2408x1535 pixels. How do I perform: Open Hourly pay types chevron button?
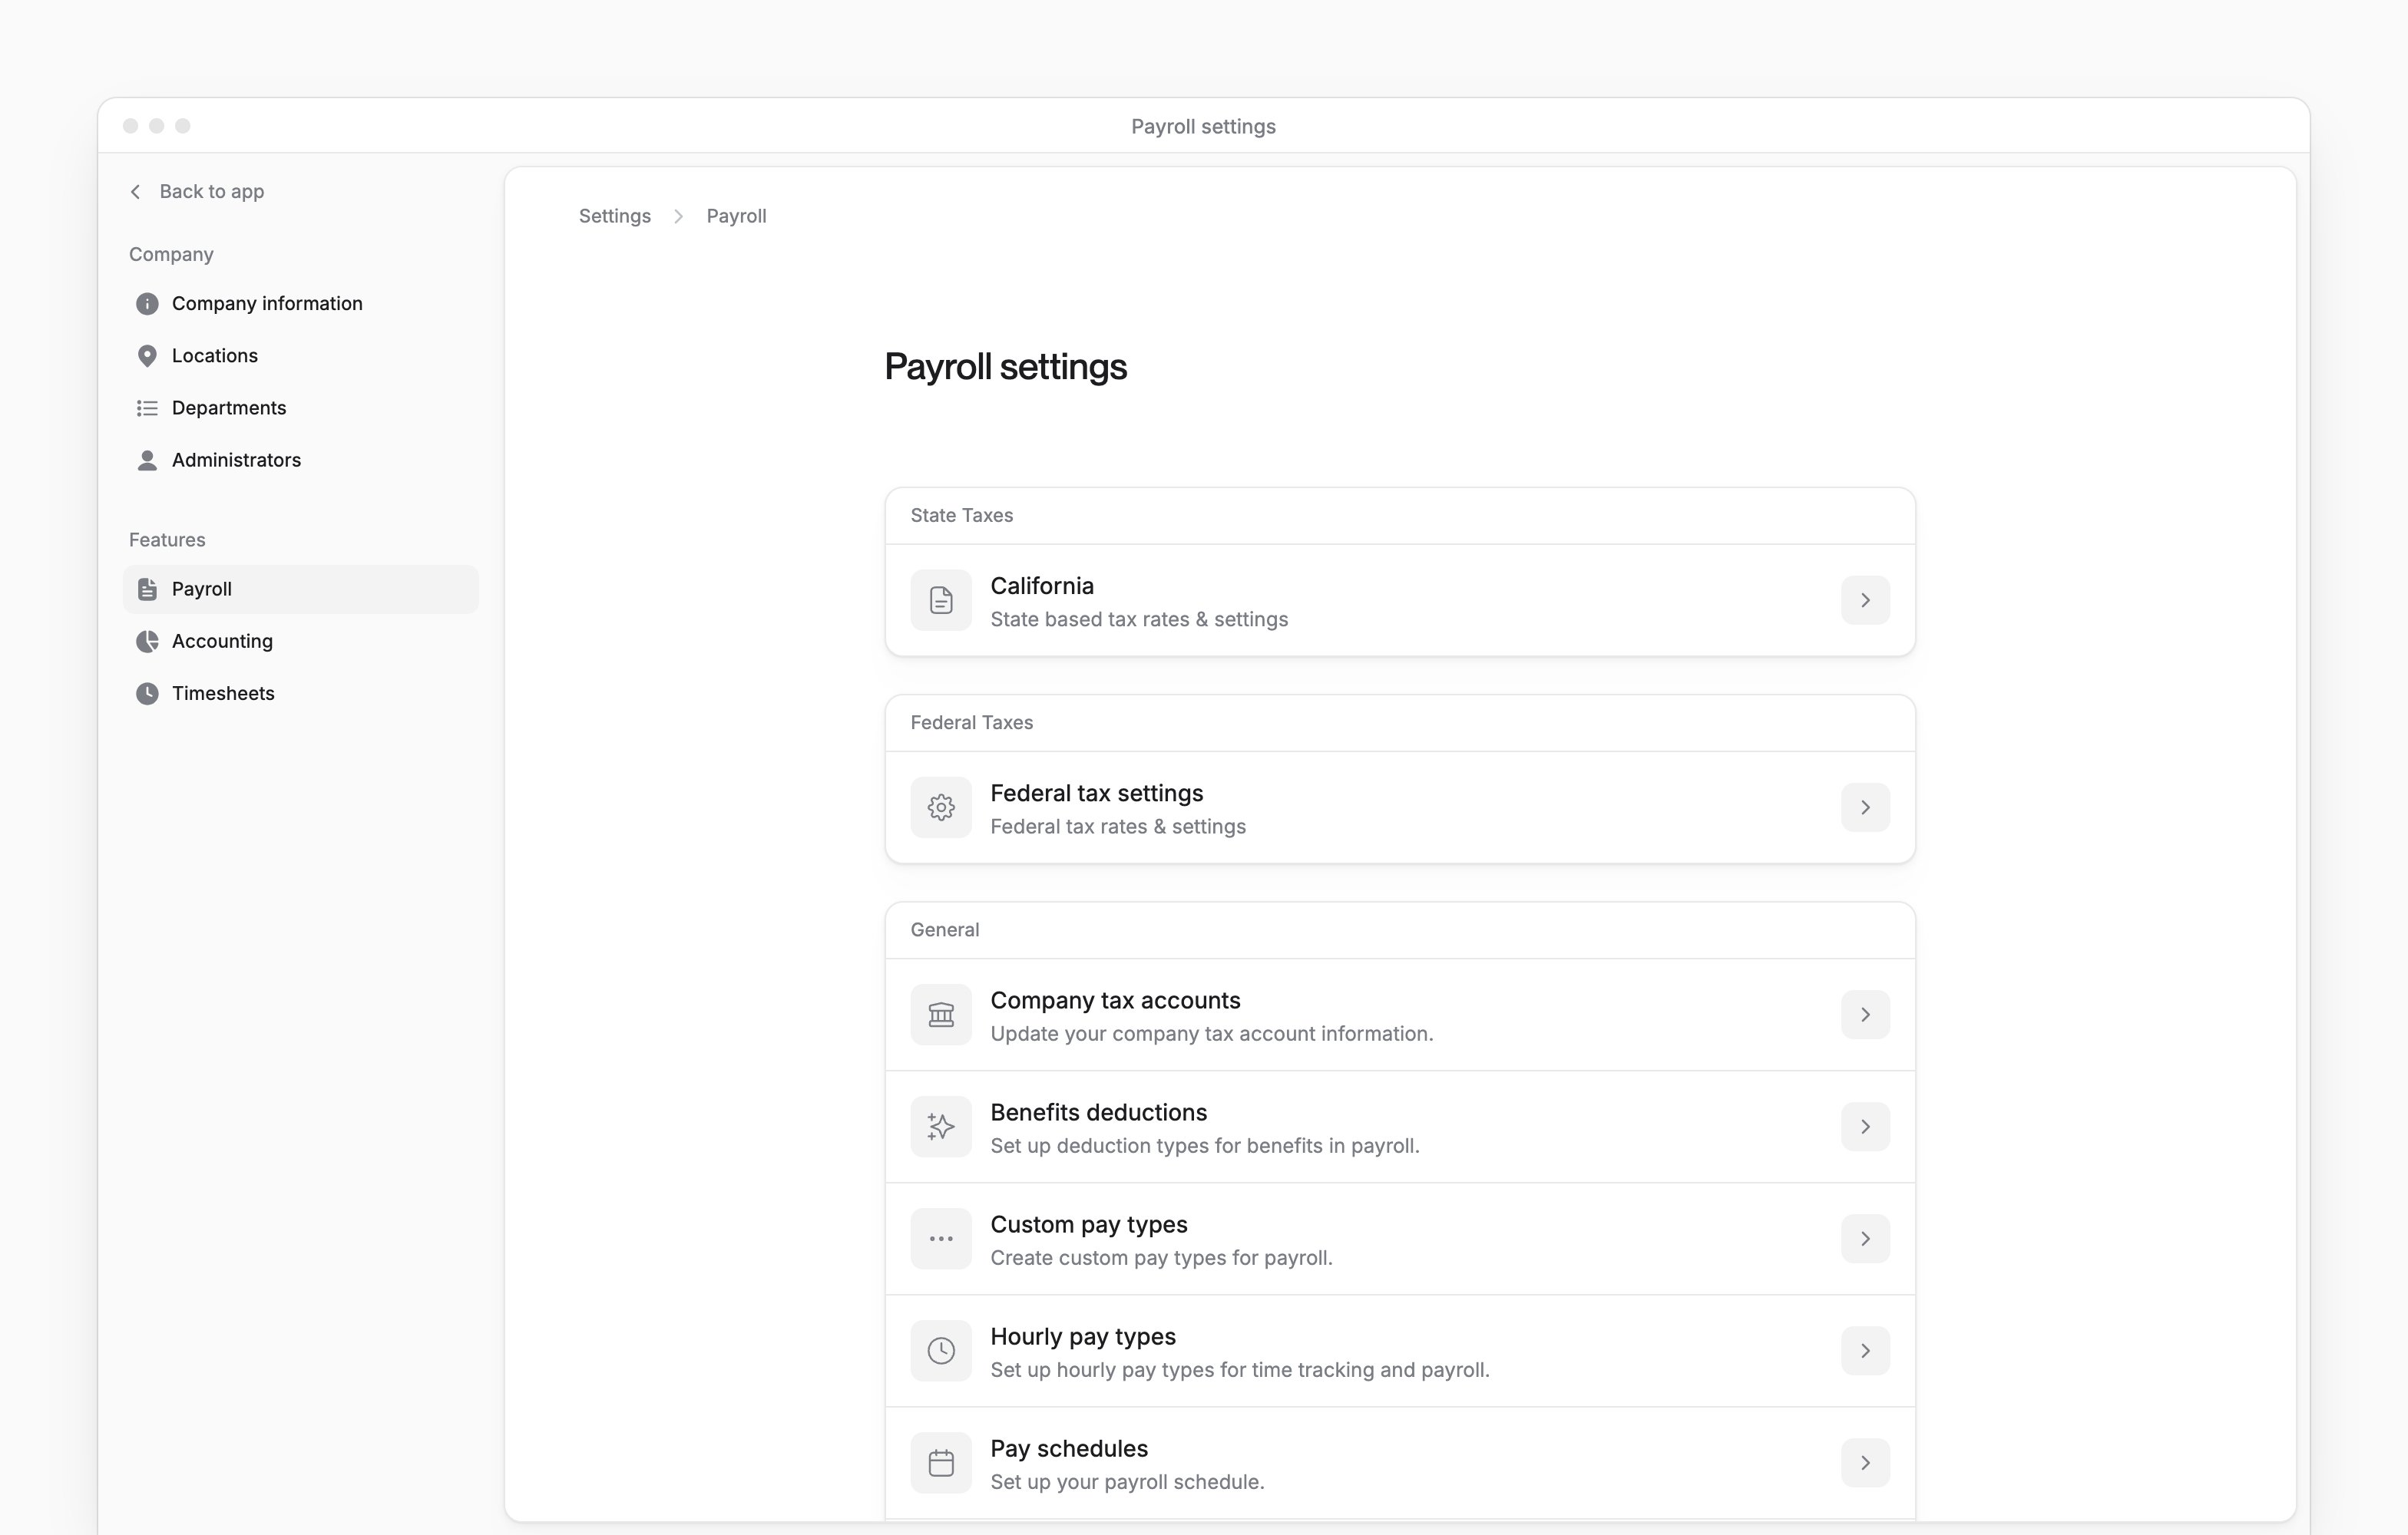tap(1865, 1350)
